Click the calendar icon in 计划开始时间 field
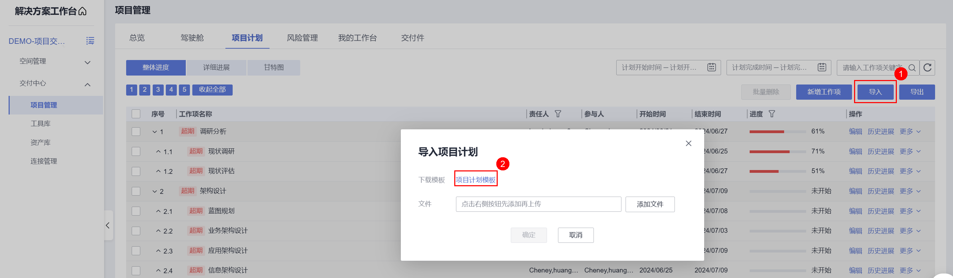 coord(711,67)
